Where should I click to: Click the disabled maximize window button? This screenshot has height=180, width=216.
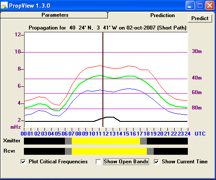[x=200, y=6]
